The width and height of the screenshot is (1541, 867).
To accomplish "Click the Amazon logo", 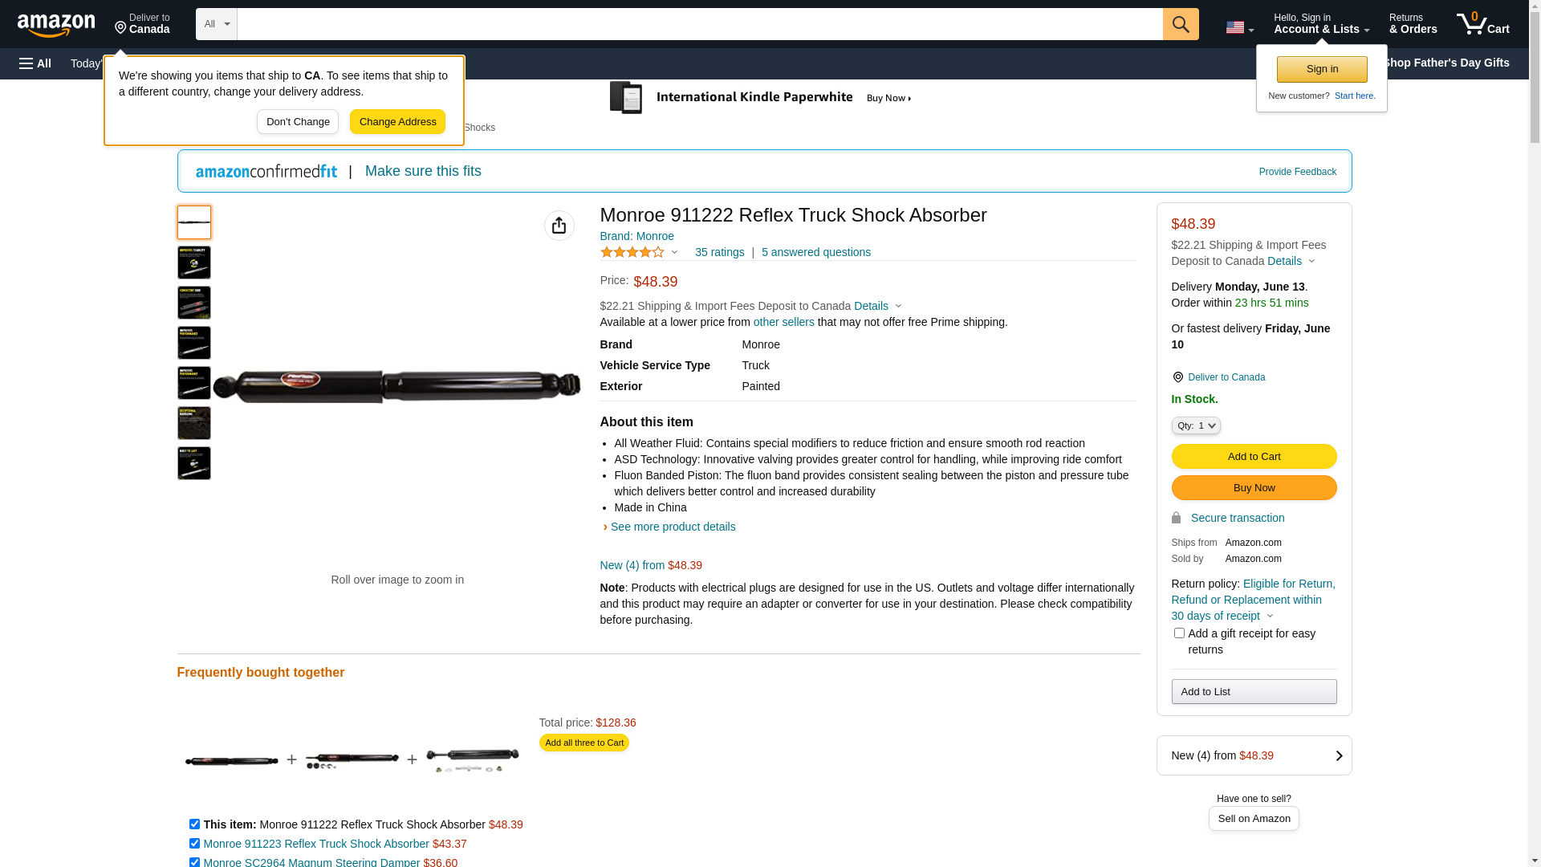I will coord(56,25).
